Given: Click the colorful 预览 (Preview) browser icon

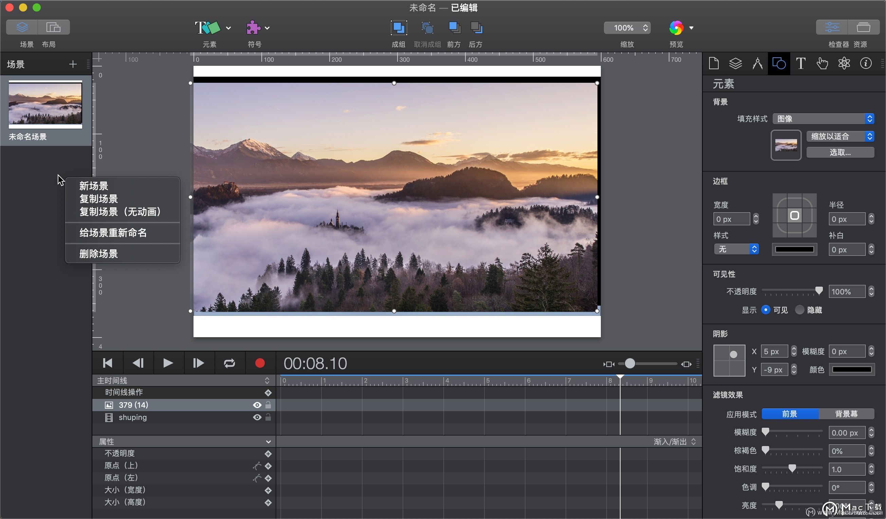Looking at the screenshot, I should (x=676, y=28).
